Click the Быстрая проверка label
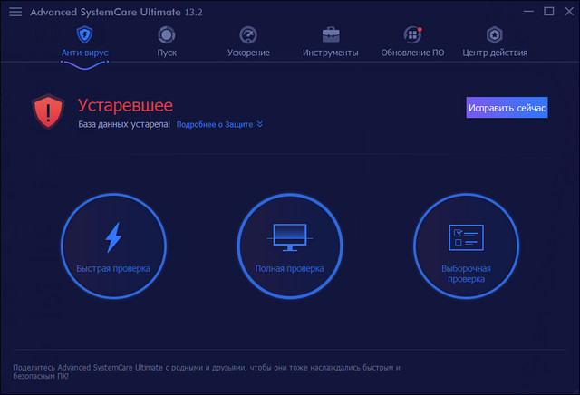 click(113, 269)
